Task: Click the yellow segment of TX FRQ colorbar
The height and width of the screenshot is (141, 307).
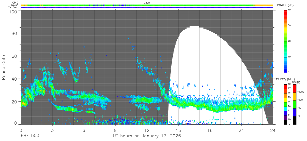Action: pos(285,100)
